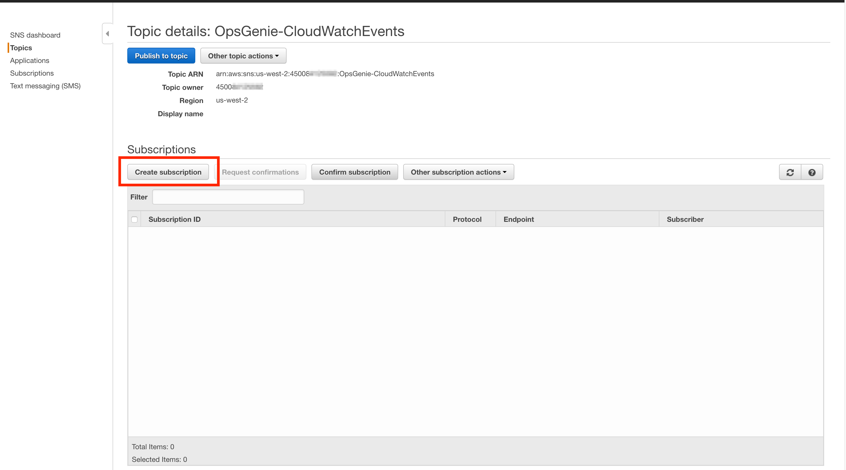Expand Other topic actions dropdown
The height and width of the screenshot is (470, 846).
click(242, 56)
